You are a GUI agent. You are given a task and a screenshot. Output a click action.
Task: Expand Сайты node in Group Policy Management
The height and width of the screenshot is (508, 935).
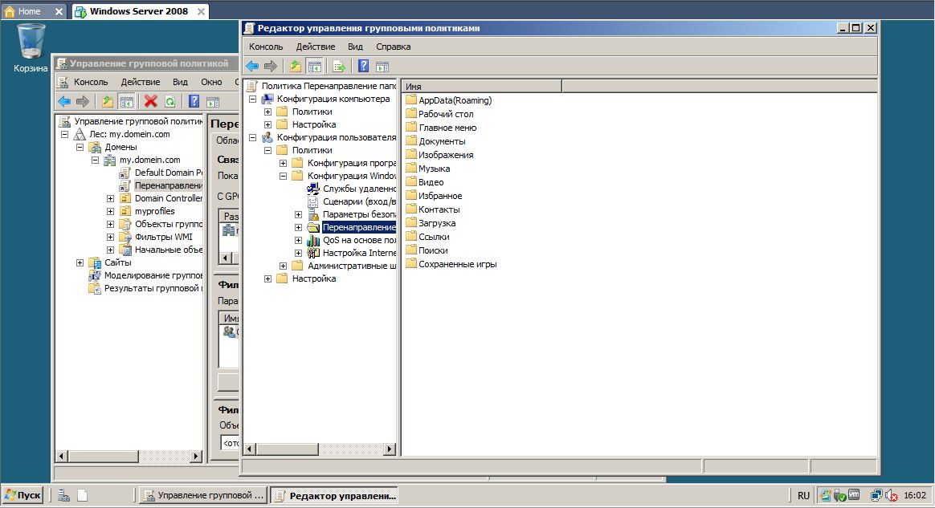tap(80, 262)
